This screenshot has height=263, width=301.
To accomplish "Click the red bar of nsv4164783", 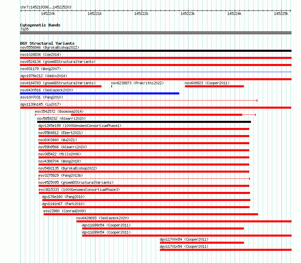I will (61, 86).
